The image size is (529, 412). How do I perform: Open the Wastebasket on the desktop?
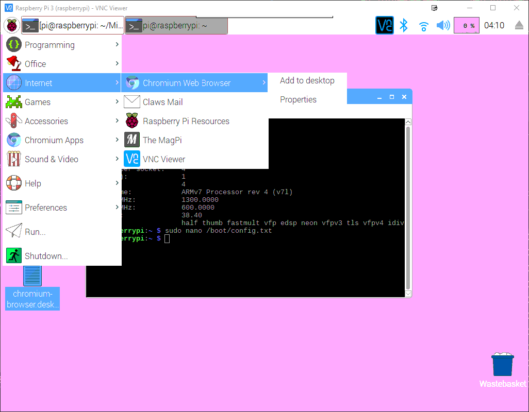[x=502, y=366]
